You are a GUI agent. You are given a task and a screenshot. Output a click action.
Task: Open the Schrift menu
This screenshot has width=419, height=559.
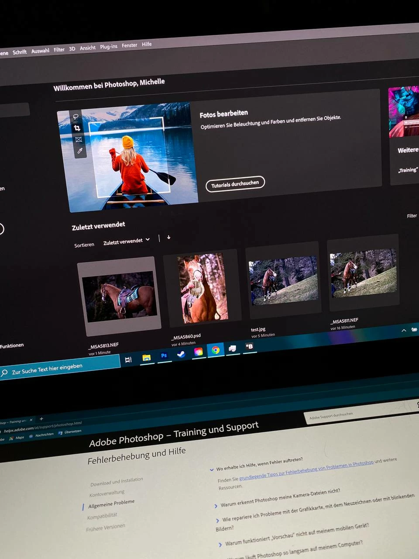(20, 52)
